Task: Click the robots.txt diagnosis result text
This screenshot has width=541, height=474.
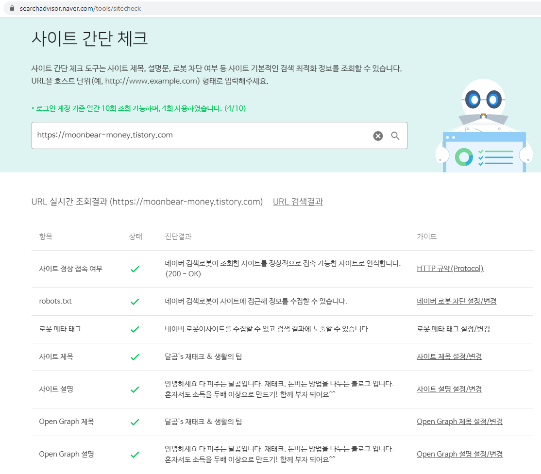Action: tap(255, 301)
